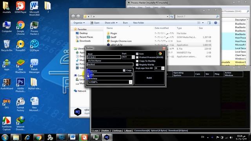Click the Host input field
Image resolution: width=251 pixels, height=141 pixels.
pos(104,57)
